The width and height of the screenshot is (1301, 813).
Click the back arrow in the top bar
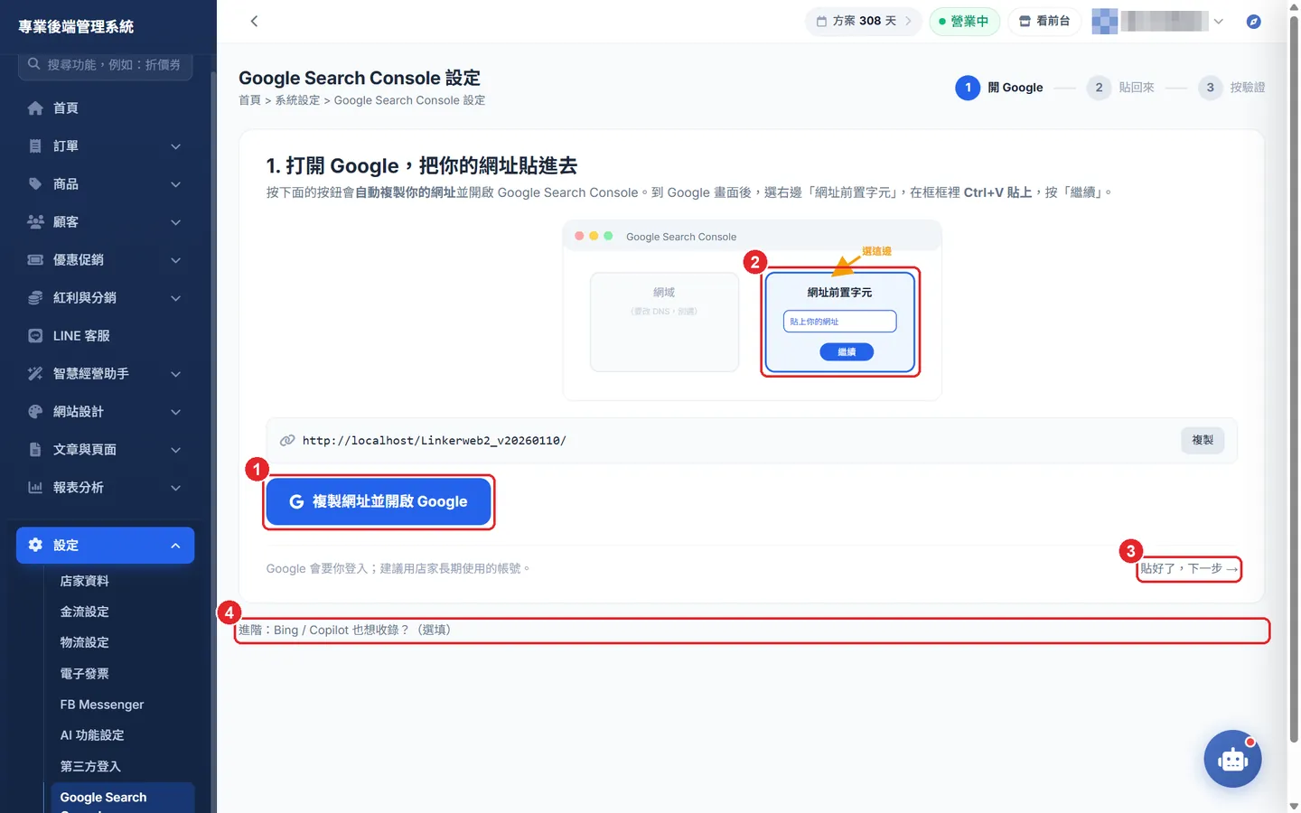click(x=254, y=21)
